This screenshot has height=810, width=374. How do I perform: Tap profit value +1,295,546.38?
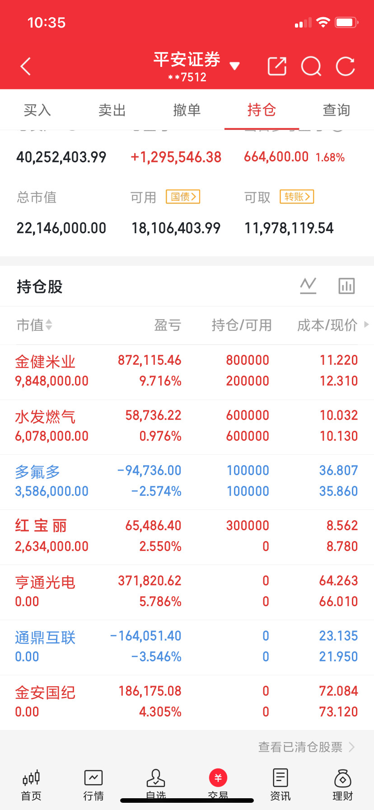[176, 157]
